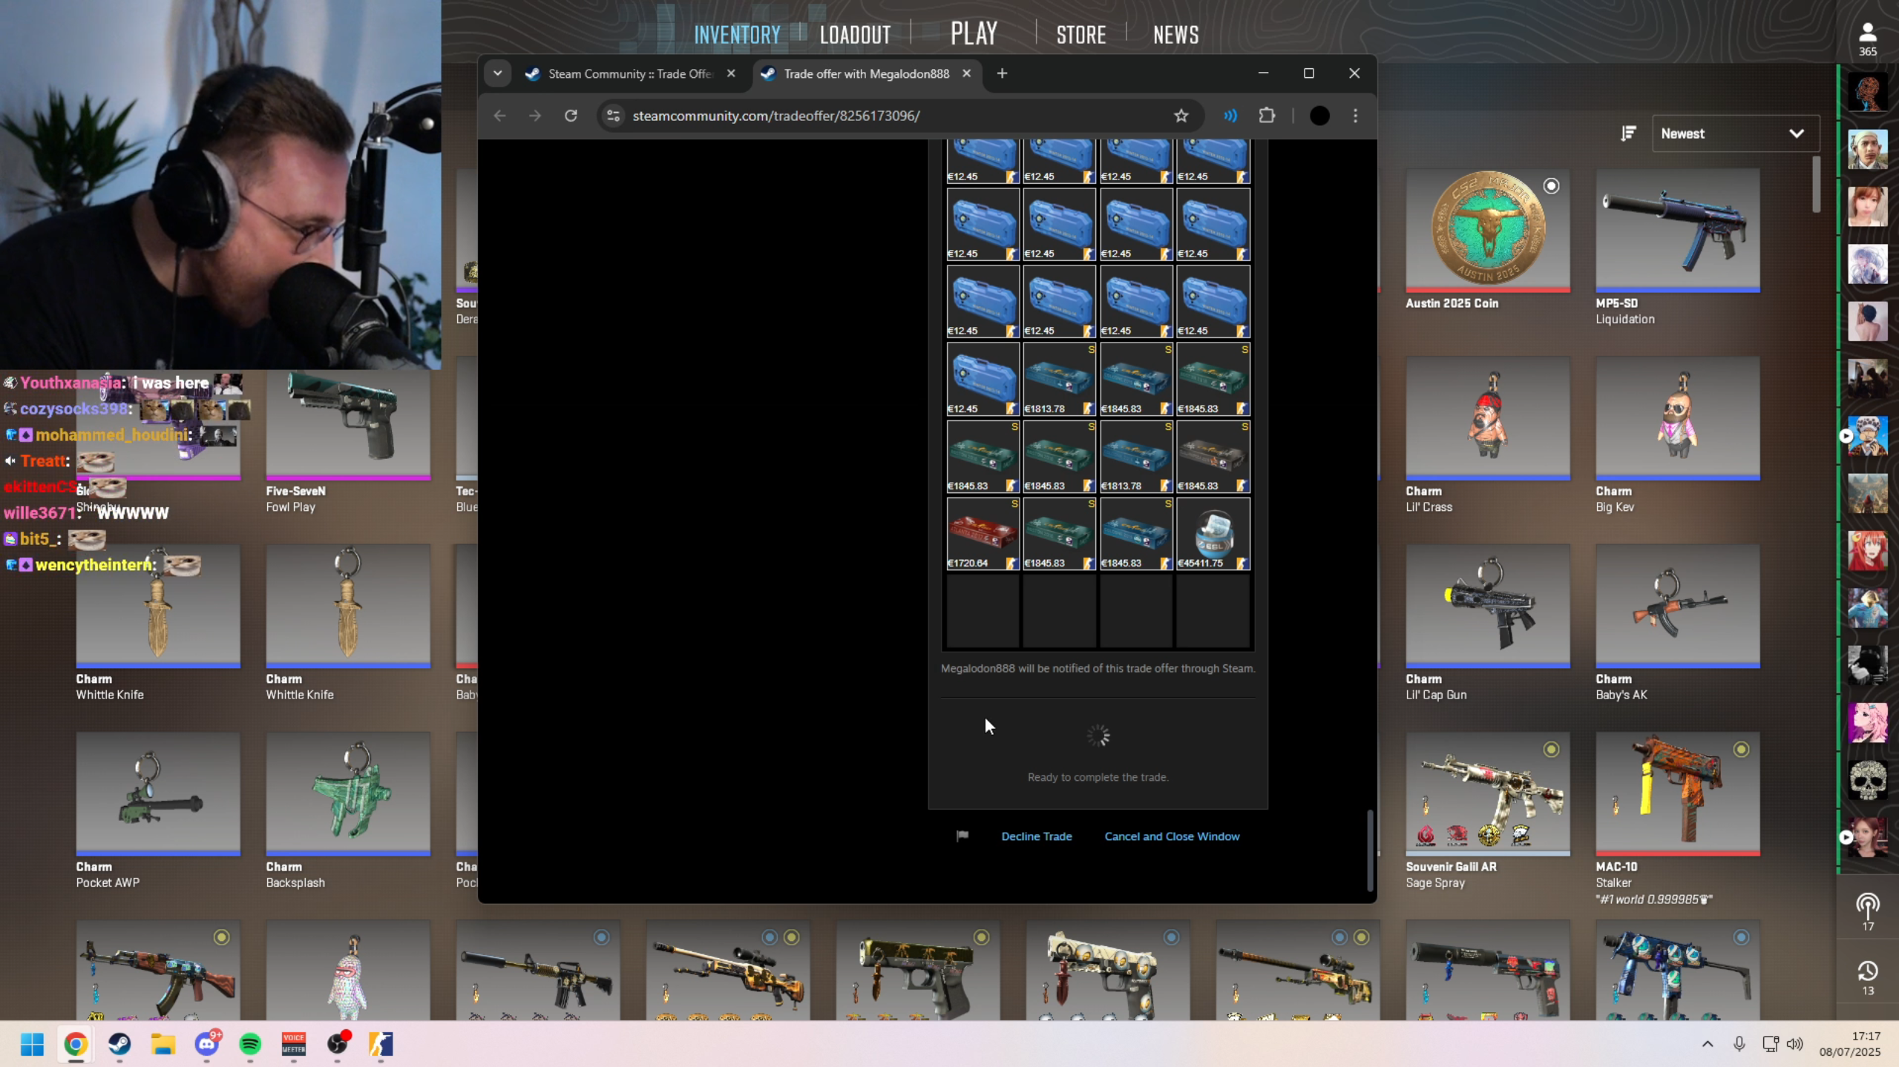The image size is (1899, 1067).
Task: Open friends list icon showing 365
Action: coord(1867,39)
